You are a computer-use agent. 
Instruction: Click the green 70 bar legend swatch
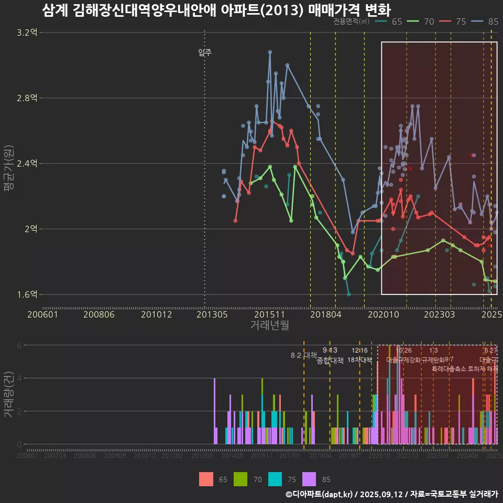click(240, 479)
